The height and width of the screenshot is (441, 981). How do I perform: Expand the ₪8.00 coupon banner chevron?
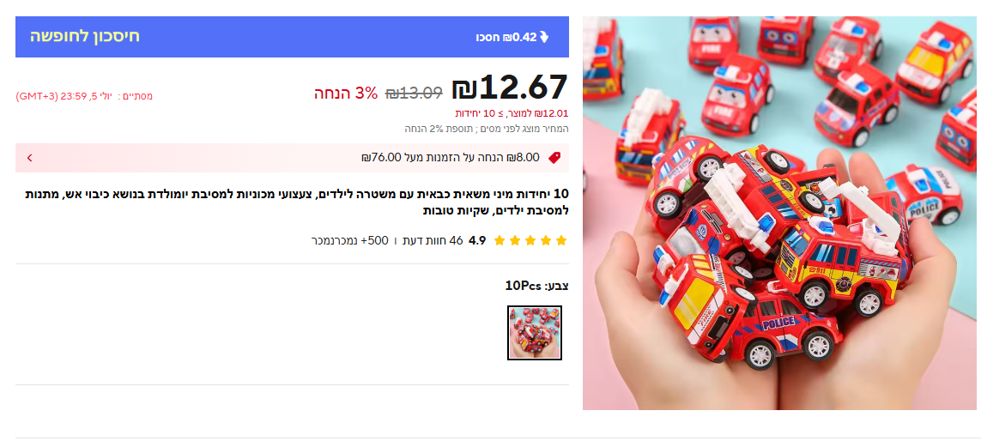29,158
